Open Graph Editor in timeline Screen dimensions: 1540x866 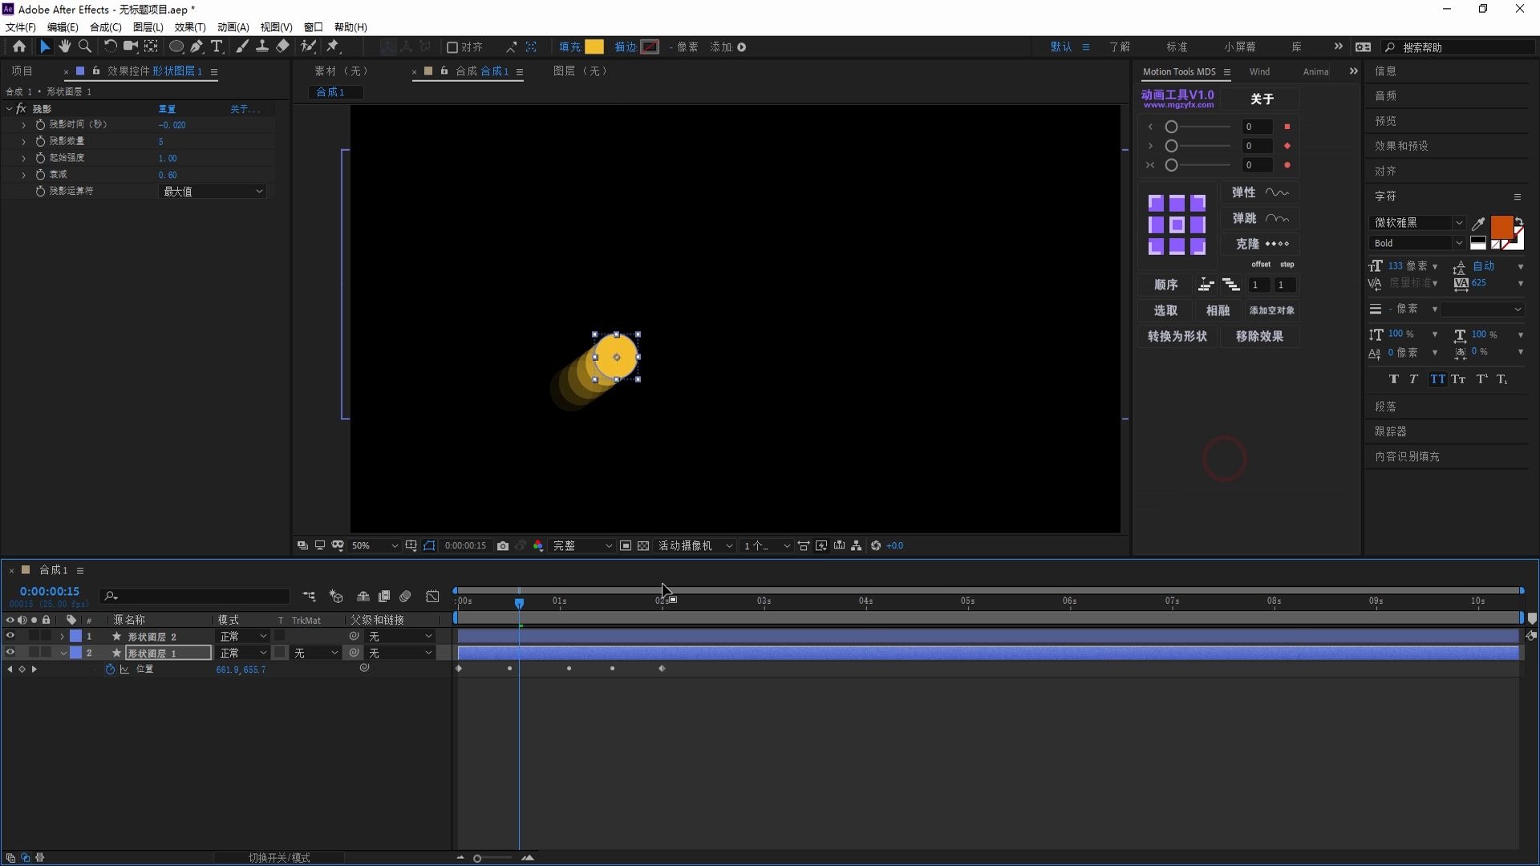click(432, 597)
